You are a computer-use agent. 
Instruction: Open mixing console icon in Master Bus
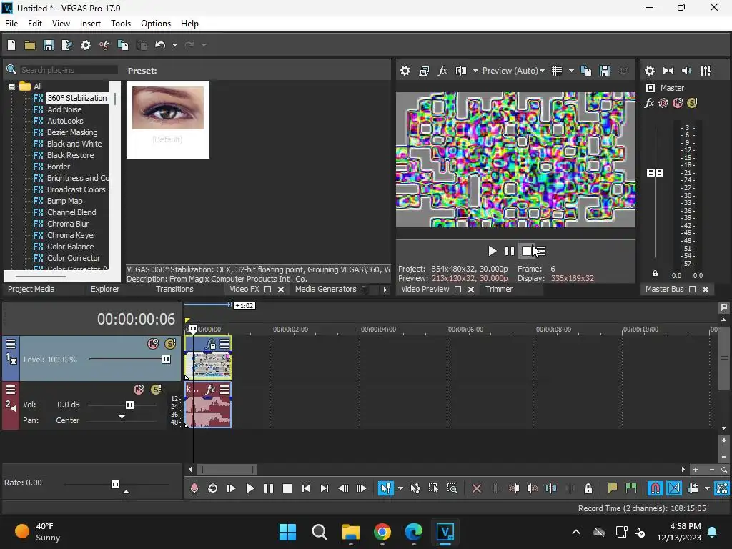click(706, 71)
